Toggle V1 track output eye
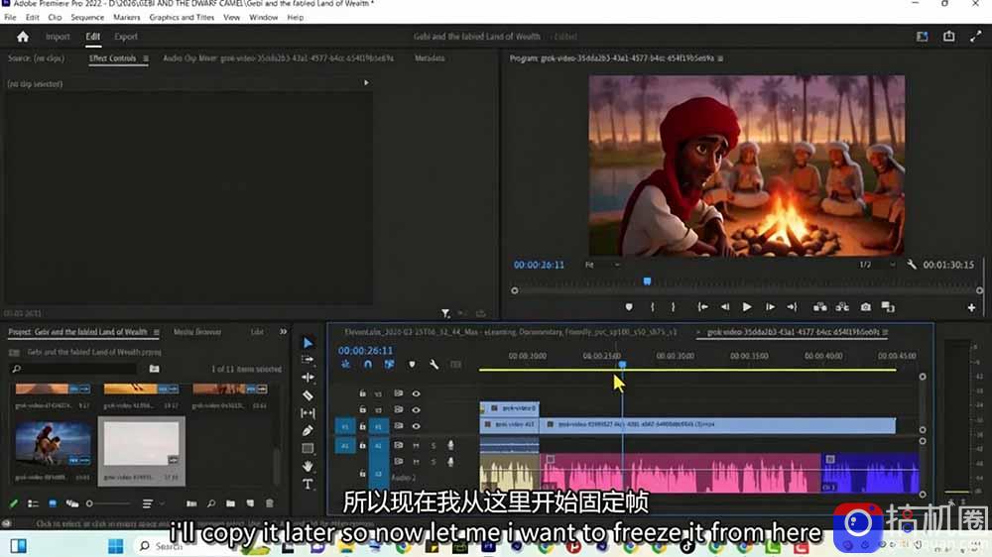 click(416, 426)
